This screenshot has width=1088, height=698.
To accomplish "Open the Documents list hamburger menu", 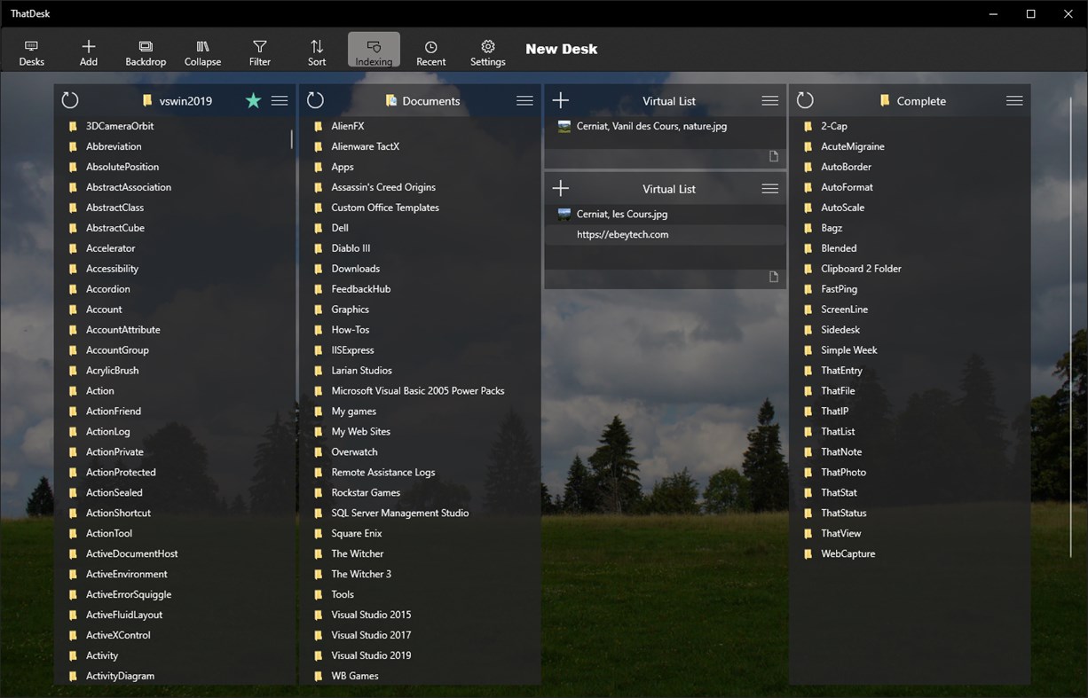I will 524,100.
